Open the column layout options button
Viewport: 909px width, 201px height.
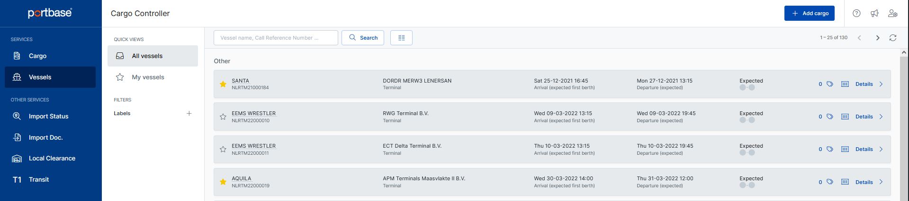[x=401, y=38]
